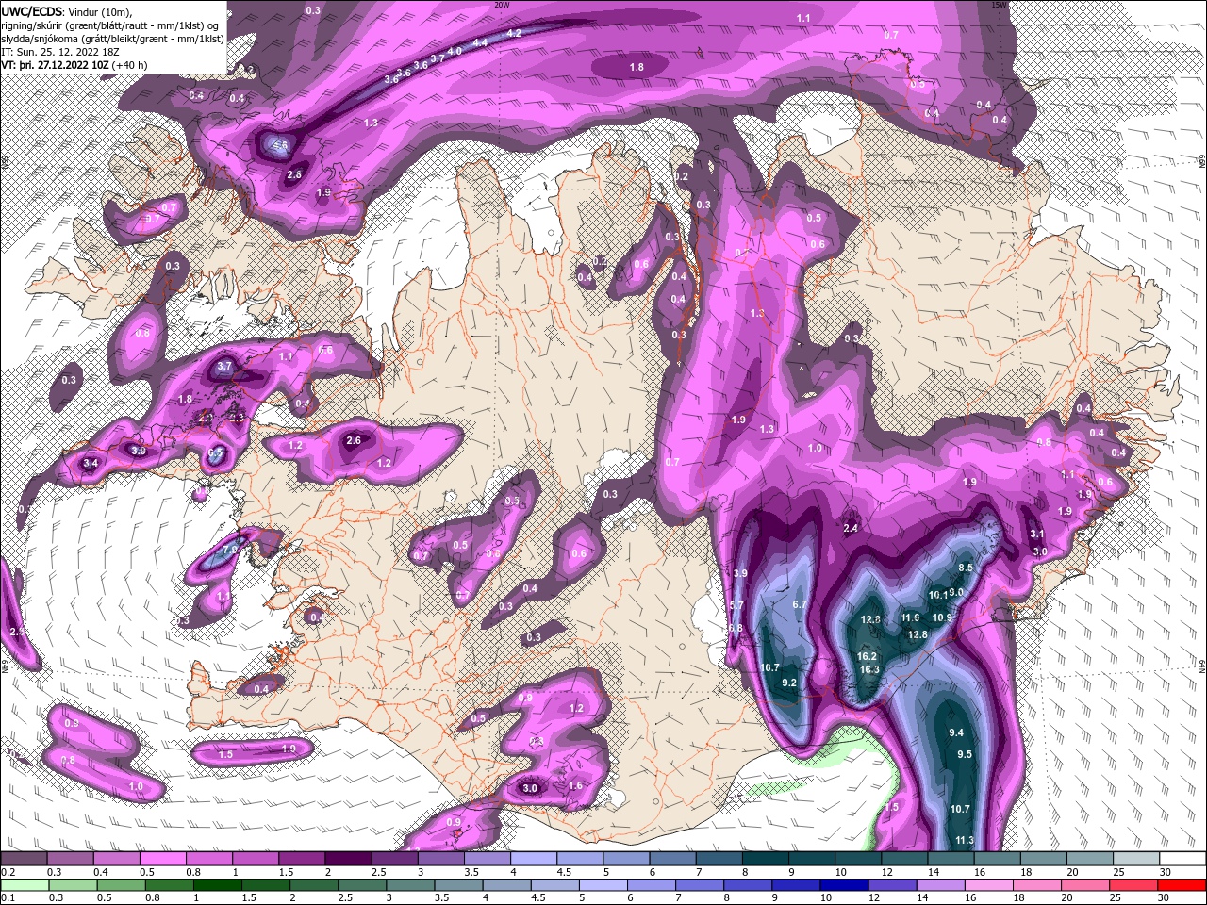This screenshot has height=905, width=1207.
Task: Click the 11.6 precipitation value
Action: pyautogui.click(x=910, y=617)
